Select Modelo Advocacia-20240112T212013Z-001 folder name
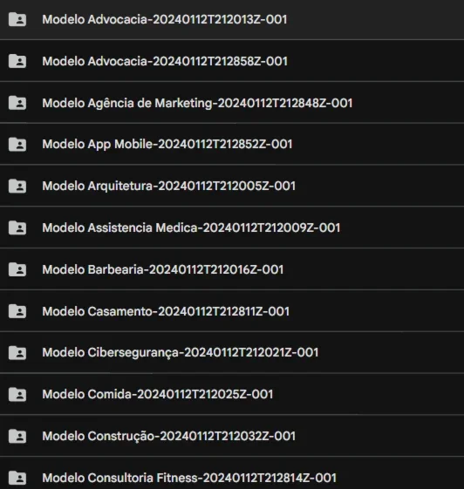464x489 pixels. (x=165, y=19)
